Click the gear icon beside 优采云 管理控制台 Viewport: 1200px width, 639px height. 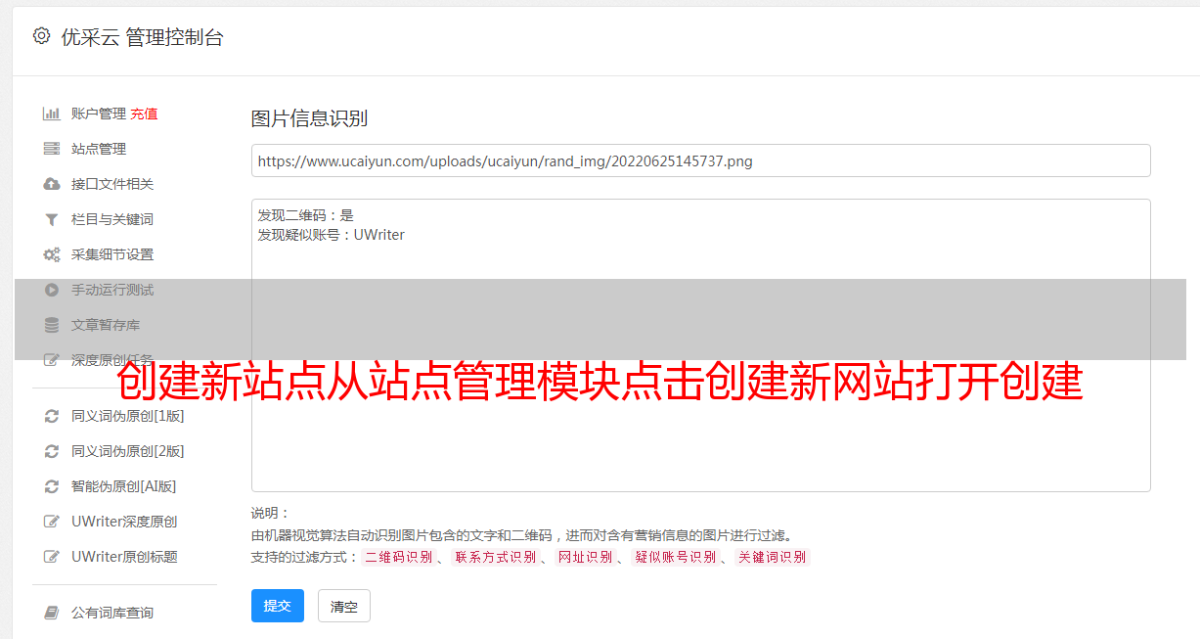click(41, 36)
